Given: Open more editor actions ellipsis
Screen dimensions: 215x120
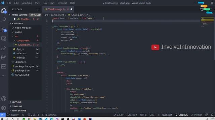Looking at the screenshot, I should (x=212, y=9).
